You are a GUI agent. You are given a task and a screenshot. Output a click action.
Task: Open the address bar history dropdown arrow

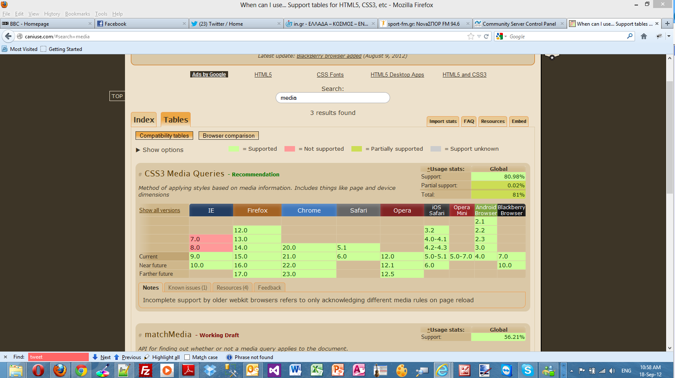pyautogui.click(x=479, y=37)
